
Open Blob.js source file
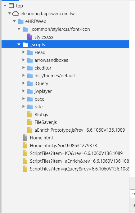[x=41, y=115]
